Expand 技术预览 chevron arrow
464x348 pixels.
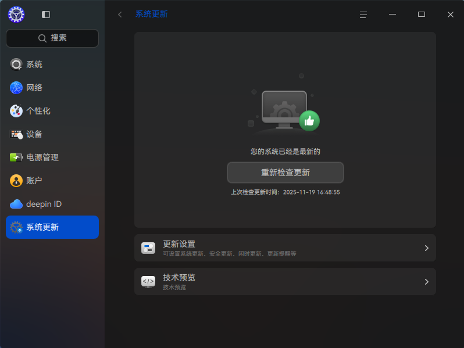[426, 282]
